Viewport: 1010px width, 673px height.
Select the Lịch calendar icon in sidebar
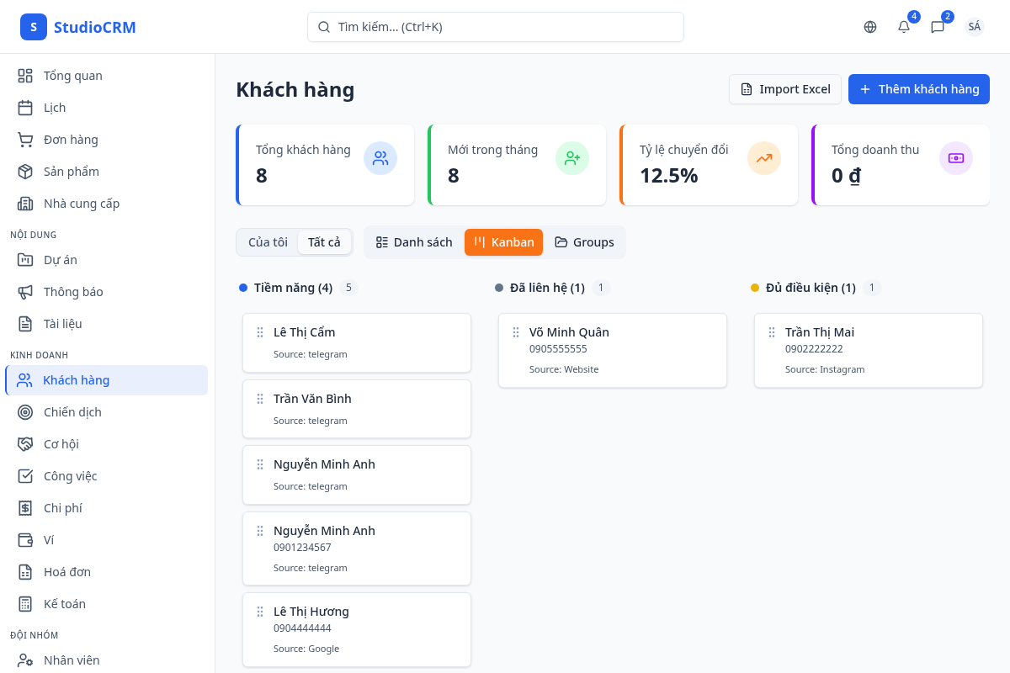24,107
